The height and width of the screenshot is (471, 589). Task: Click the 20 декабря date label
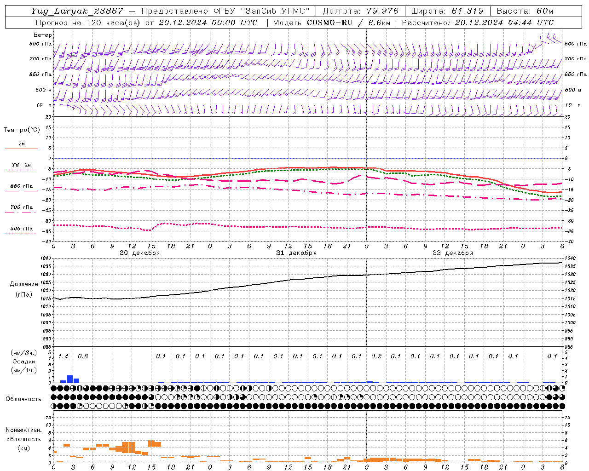click(139, 253)
